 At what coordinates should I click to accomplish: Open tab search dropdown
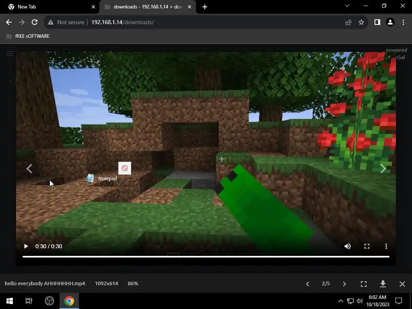click(x=347, y=6)
